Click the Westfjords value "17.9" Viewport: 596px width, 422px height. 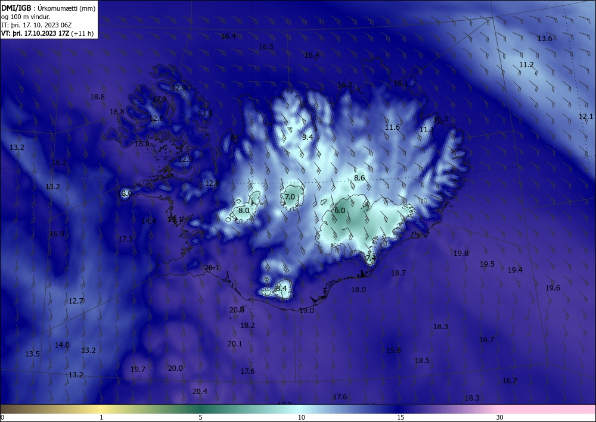point(159,99)
